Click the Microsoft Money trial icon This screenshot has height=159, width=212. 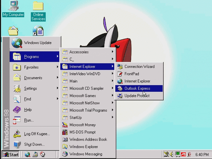pos(65,125)
